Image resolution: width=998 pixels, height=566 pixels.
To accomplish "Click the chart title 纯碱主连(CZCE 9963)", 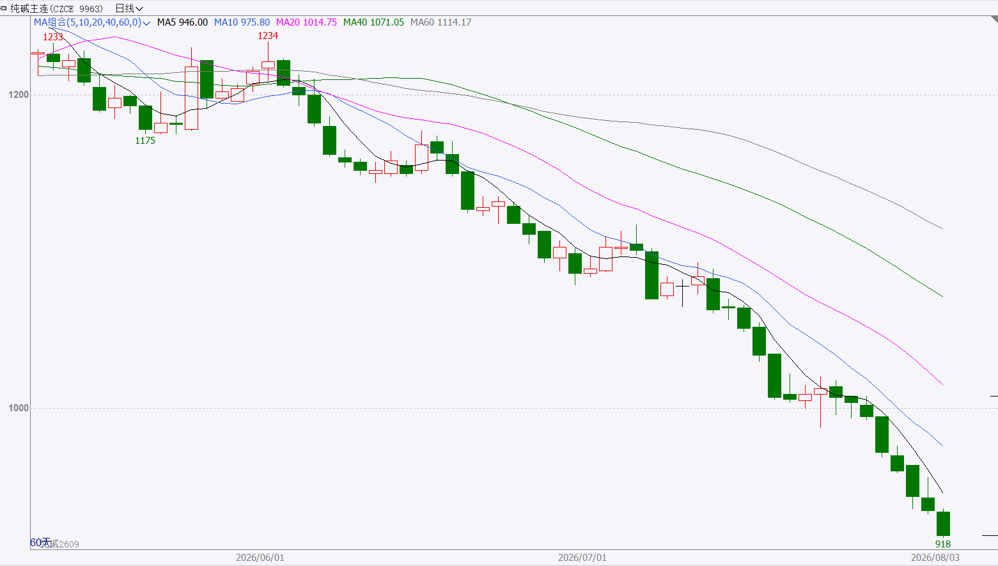I will click(x=56, y=8).
